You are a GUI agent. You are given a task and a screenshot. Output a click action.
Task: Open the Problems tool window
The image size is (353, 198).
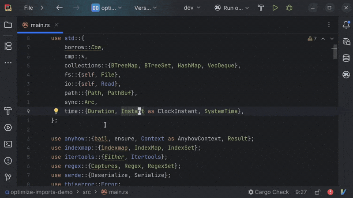click(x=8, y=161)
